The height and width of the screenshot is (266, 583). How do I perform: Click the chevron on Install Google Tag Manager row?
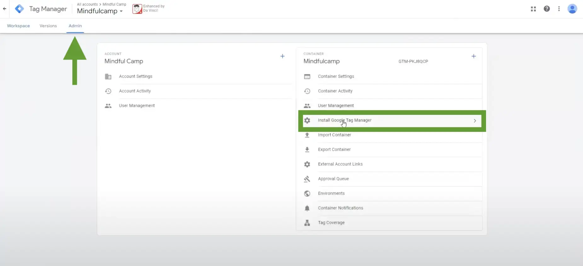point(475,121)
